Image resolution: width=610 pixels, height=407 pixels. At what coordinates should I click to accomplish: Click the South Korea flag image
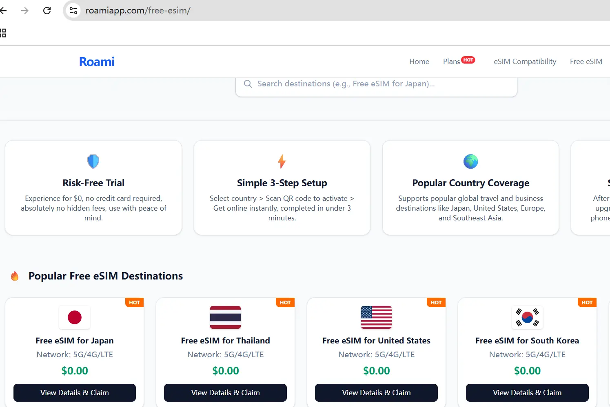coord(527,317)
